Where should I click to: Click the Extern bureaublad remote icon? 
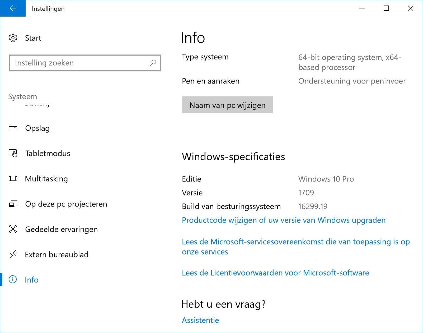[13, 254]
